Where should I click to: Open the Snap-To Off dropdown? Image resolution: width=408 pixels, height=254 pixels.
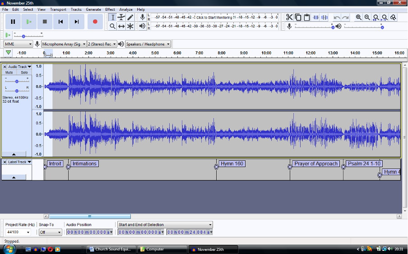click(x=50, y=232)
